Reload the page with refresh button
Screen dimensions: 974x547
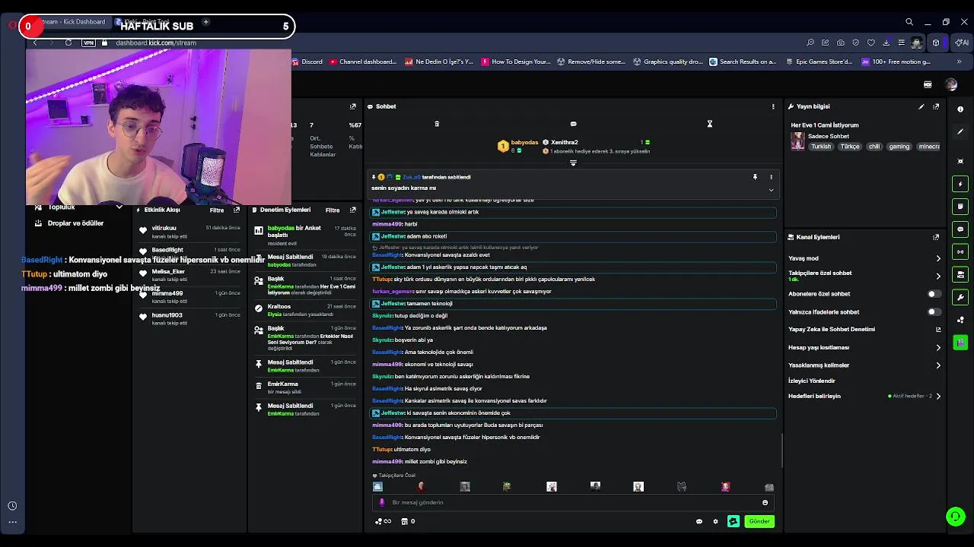pos(68,43)
